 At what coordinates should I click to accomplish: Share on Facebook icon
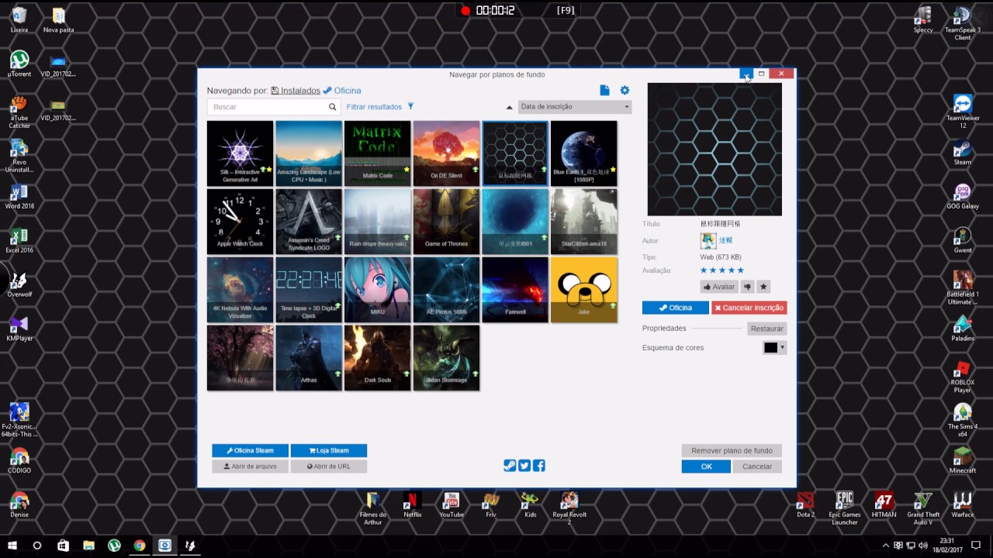click(539, 466)
